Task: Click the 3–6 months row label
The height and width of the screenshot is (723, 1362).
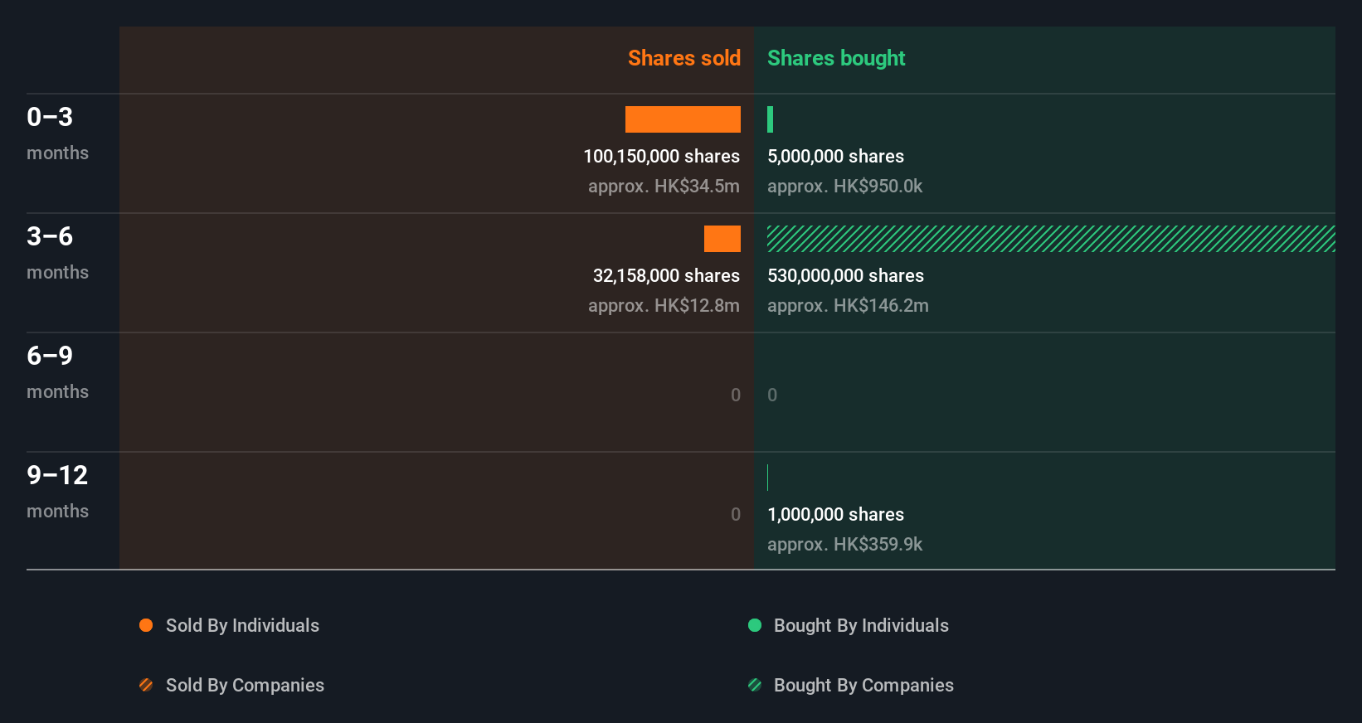Action: click(57, 253)
